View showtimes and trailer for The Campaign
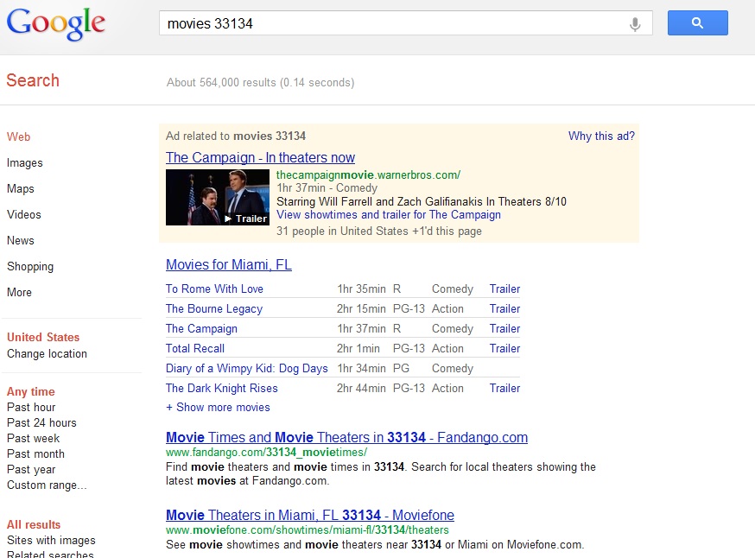 tap(389, 215)
